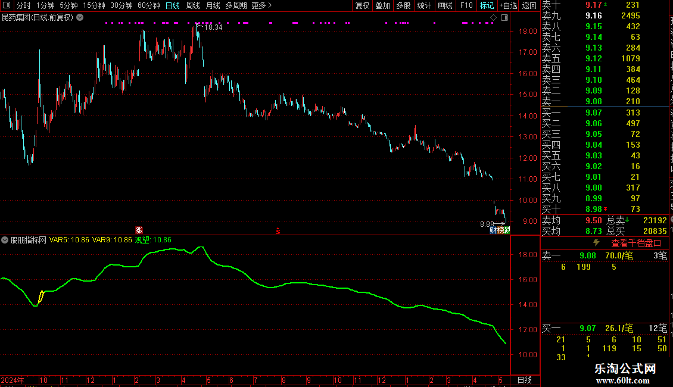Click the blue 财 badge icon

coord(493,230)
